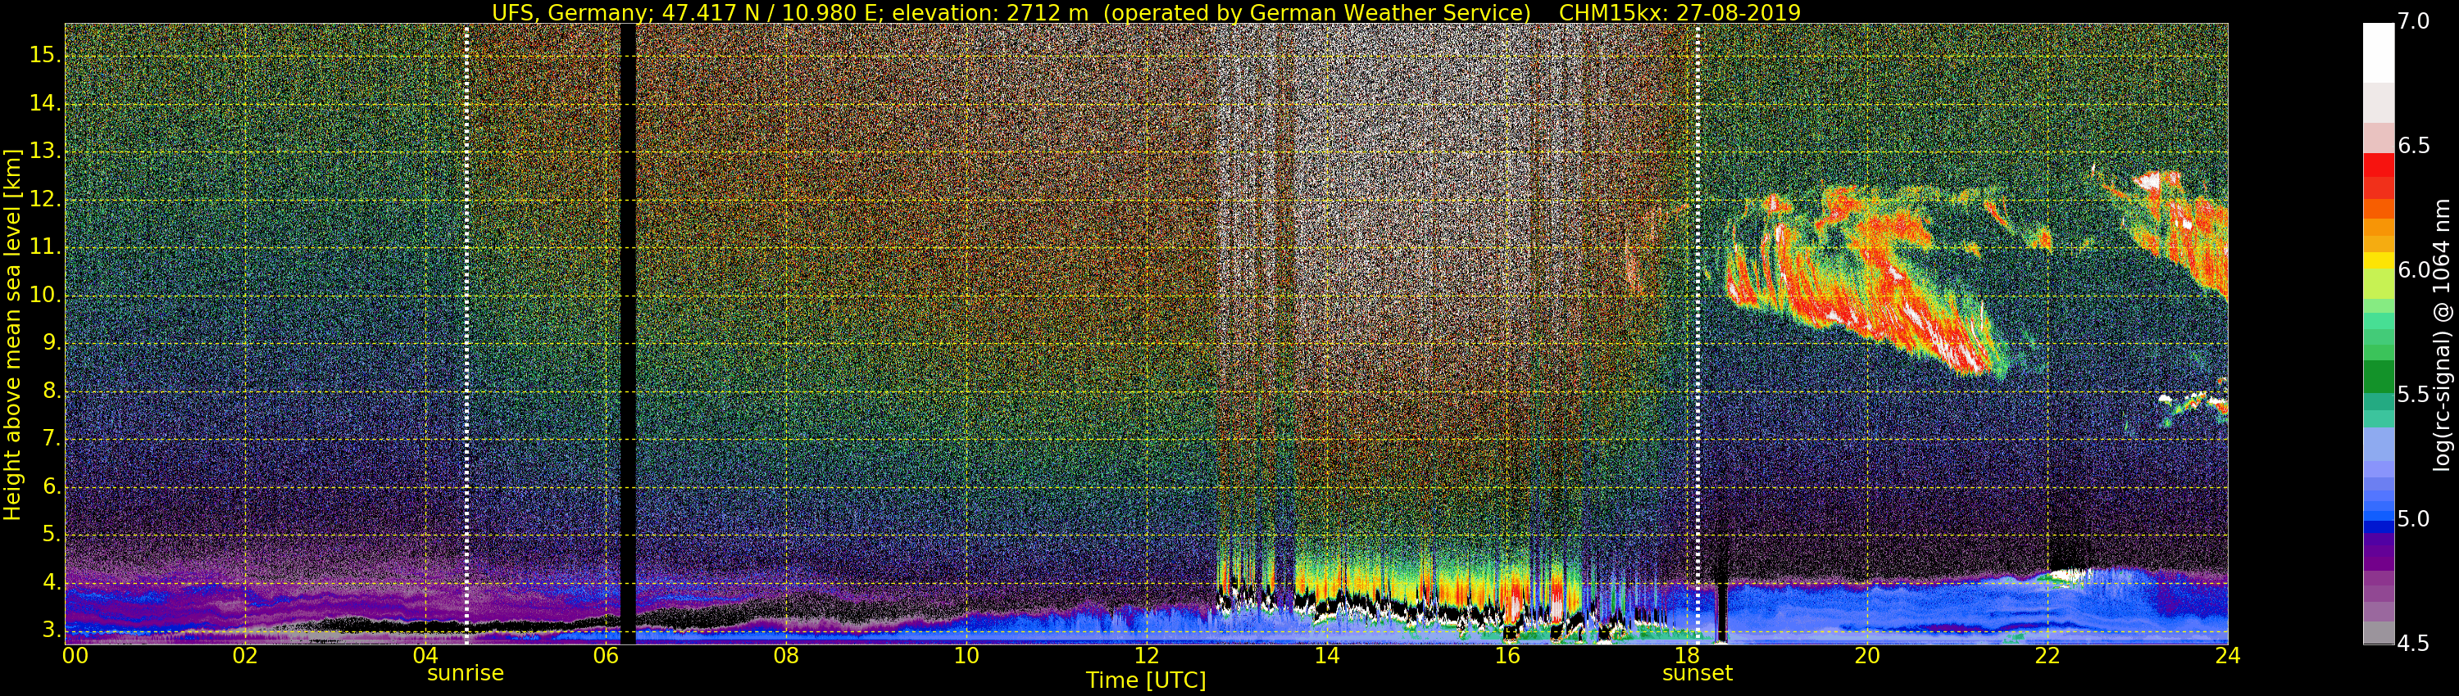The height and width of the screenshot is (696, 2459).
Task: Click the time tick label "16"
Action: tap(1507, 656)
